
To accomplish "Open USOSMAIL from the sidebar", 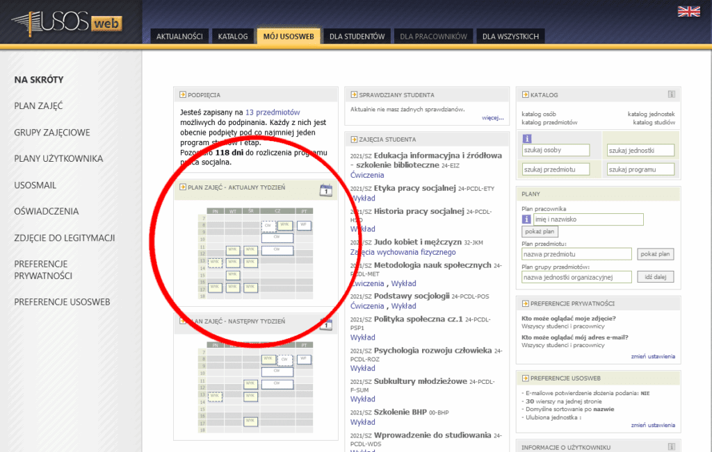I will click(35, 185).
